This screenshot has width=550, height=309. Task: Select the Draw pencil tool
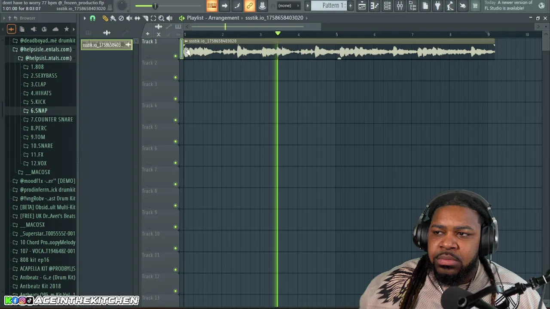click(105, 18)
